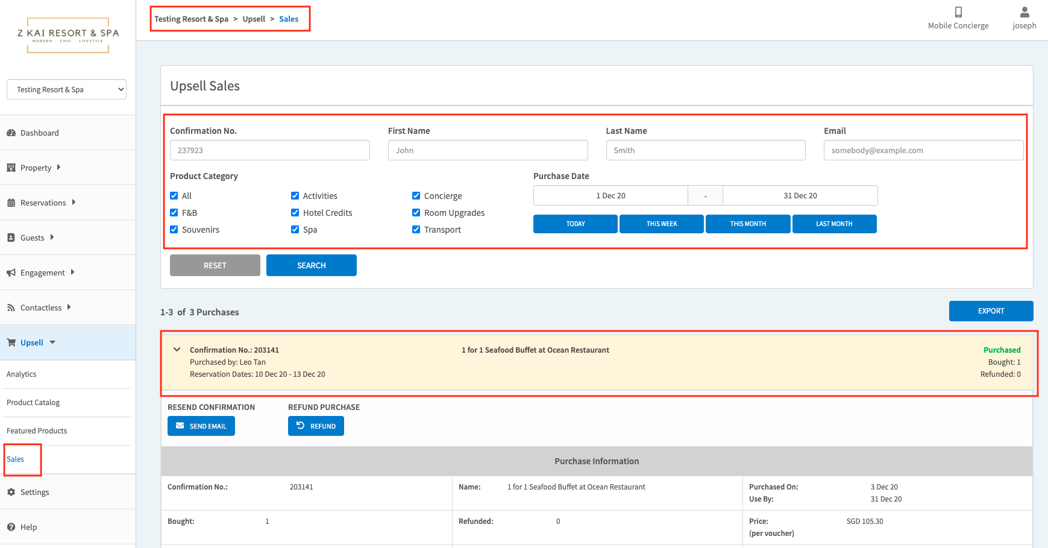This screenshot has height=548, width=1048.
Task: Open the joseph user profile icon
Action: (1024, 12)
